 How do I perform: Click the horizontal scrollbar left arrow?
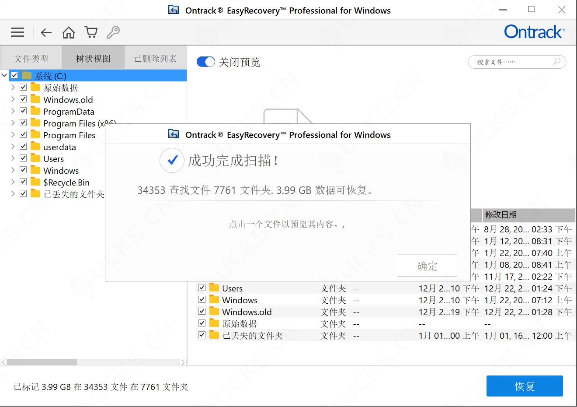[3, 362]
